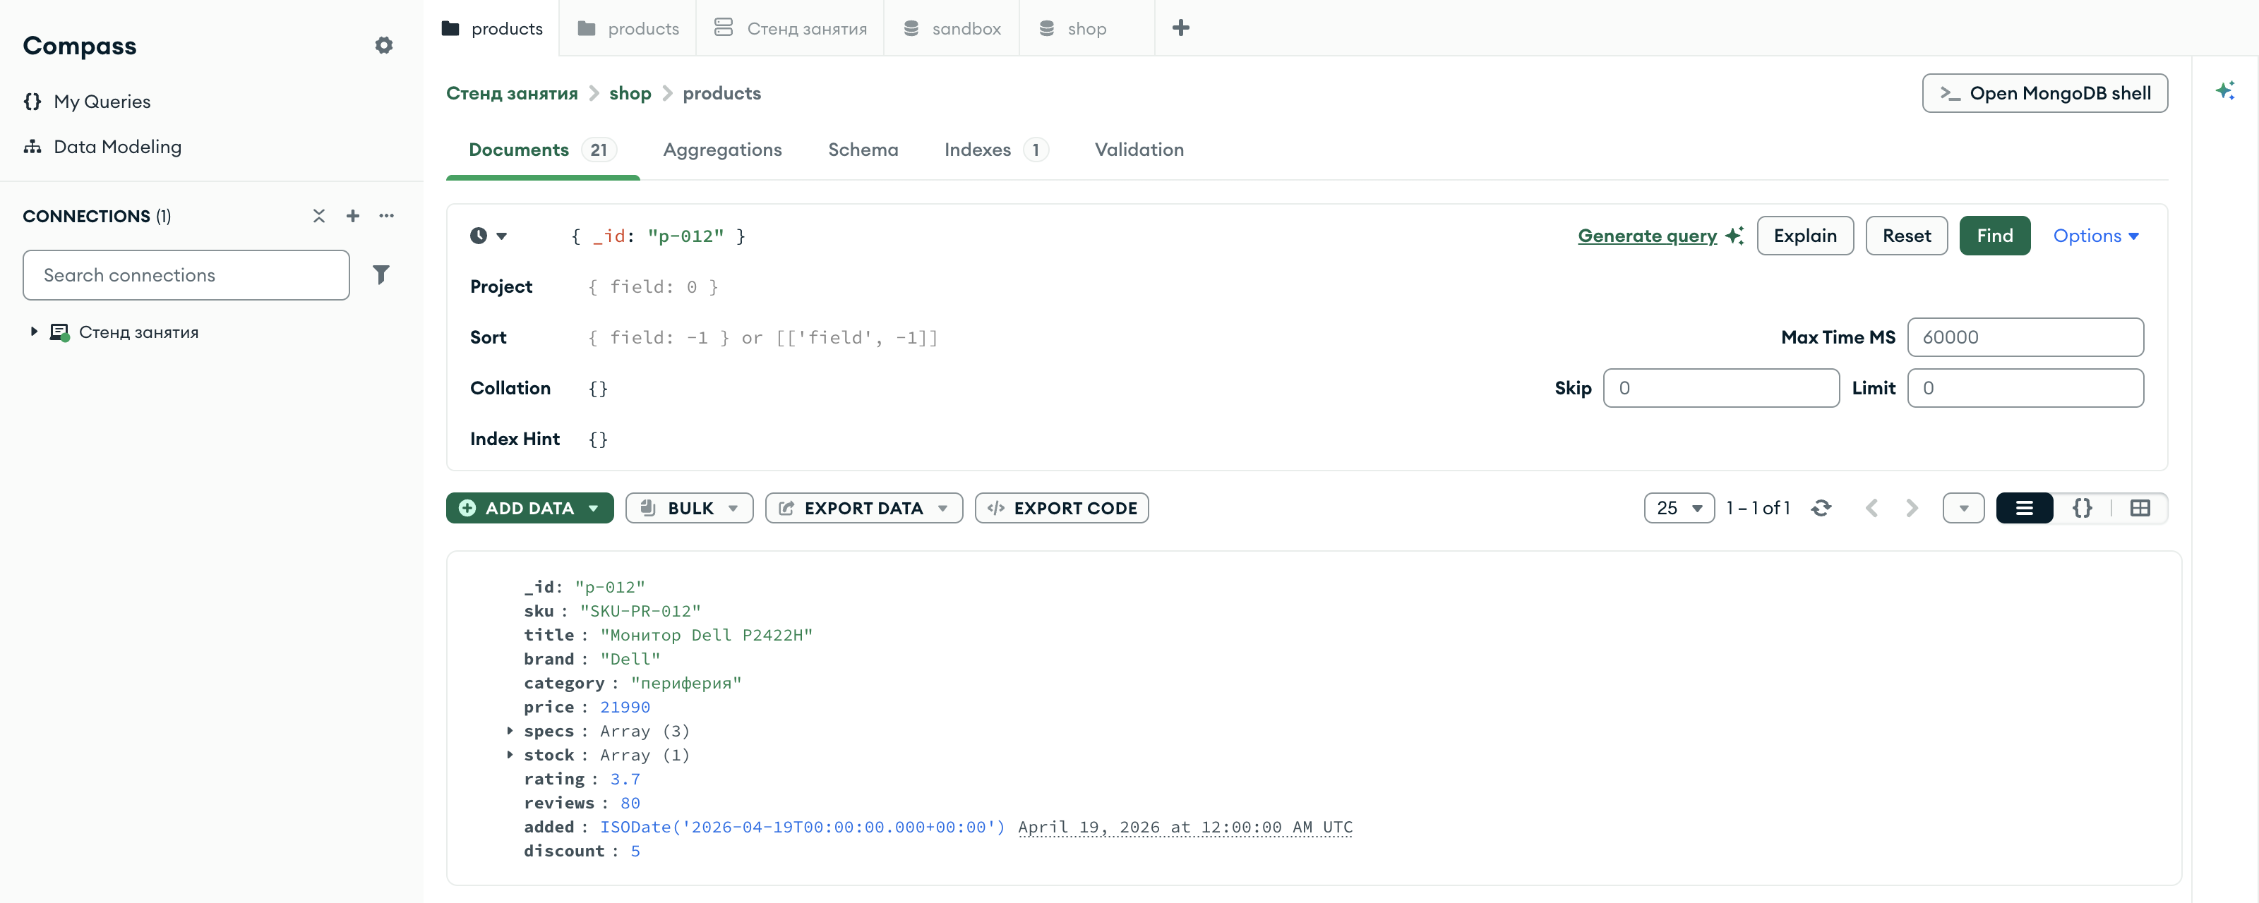Switch to Table view

pos(2140,509)
